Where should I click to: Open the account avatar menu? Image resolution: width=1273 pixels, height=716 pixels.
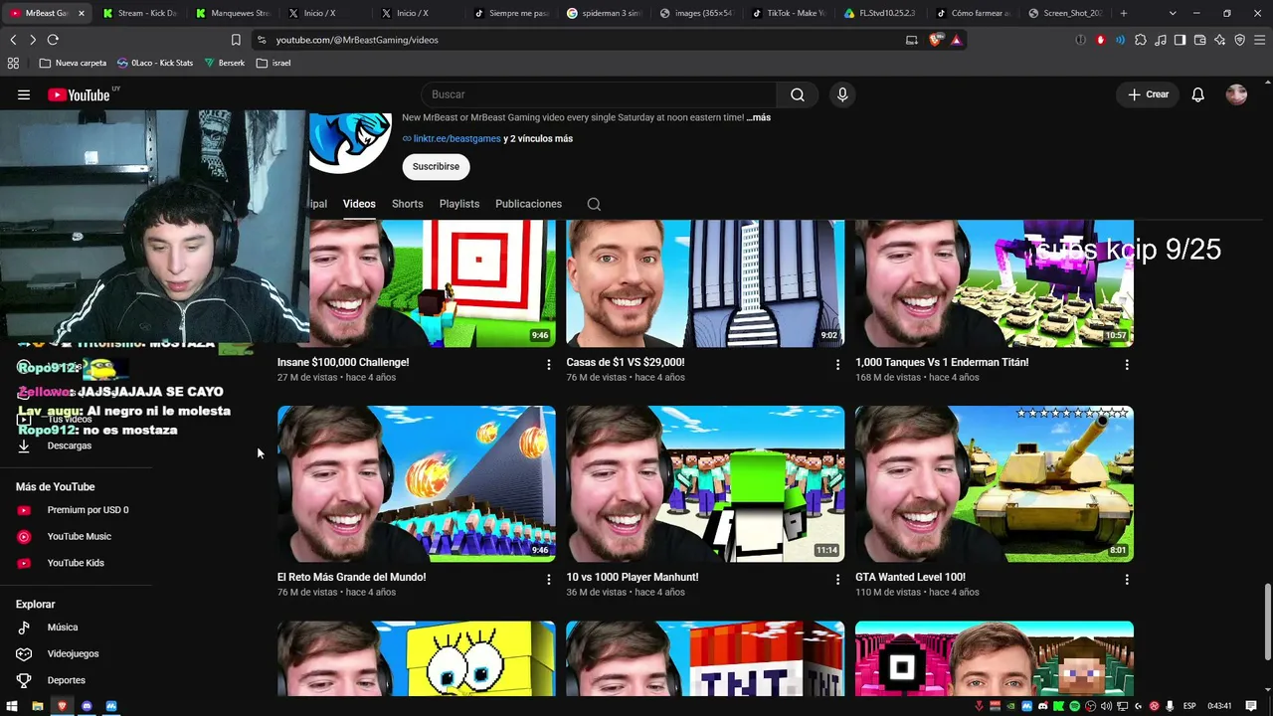coord(1236,94)
